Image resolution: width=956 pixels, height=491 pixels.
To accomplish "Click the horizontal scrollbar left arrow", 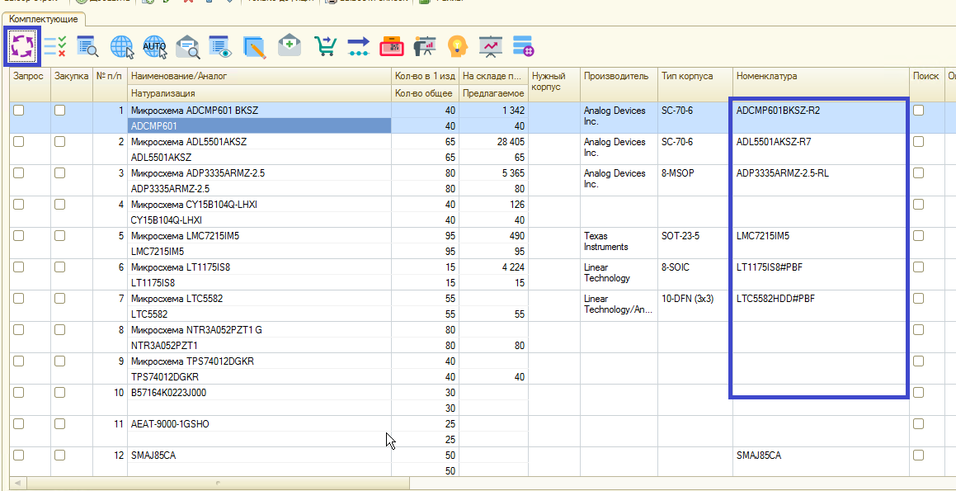I will point(16,483).
